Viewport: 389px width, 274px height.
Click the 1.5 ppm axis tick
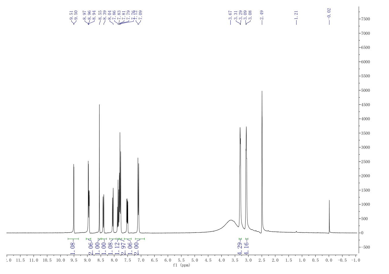pyautogui.click(x=289, y=260)
